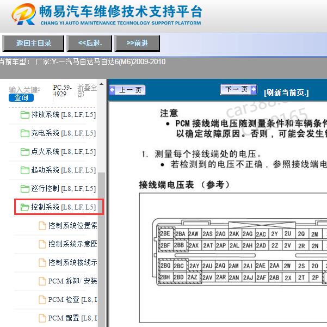Click terminal 2AZ in connector diagram

click(x=192, y=277)
